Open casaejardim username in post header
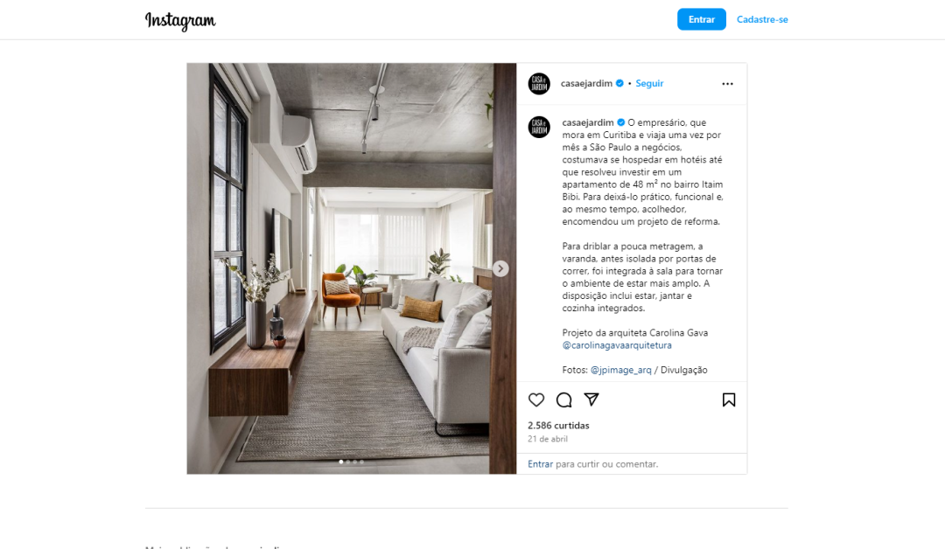Screen dimensions: 945x549 pos(585,83)
